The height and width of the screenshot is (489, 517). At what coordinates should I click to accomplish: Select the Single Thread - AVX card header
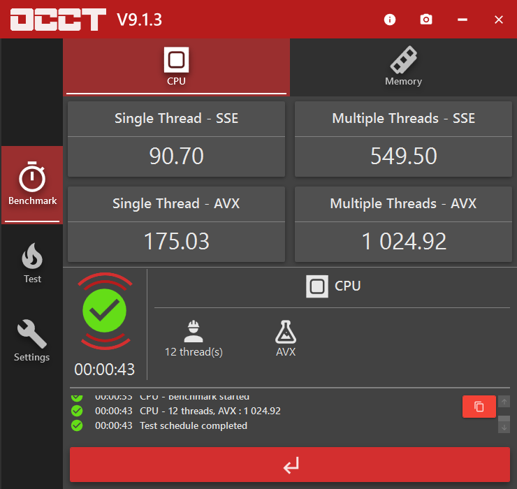[176, 204]
